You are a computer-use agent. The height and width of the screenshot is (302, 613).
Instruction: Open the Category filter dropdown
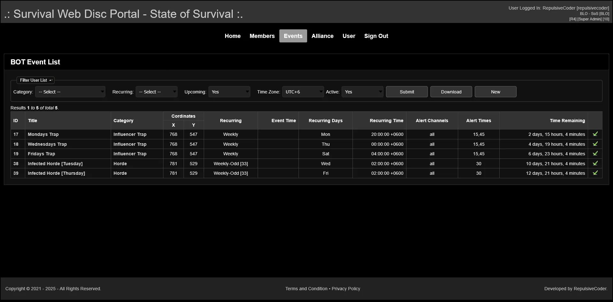70,92
